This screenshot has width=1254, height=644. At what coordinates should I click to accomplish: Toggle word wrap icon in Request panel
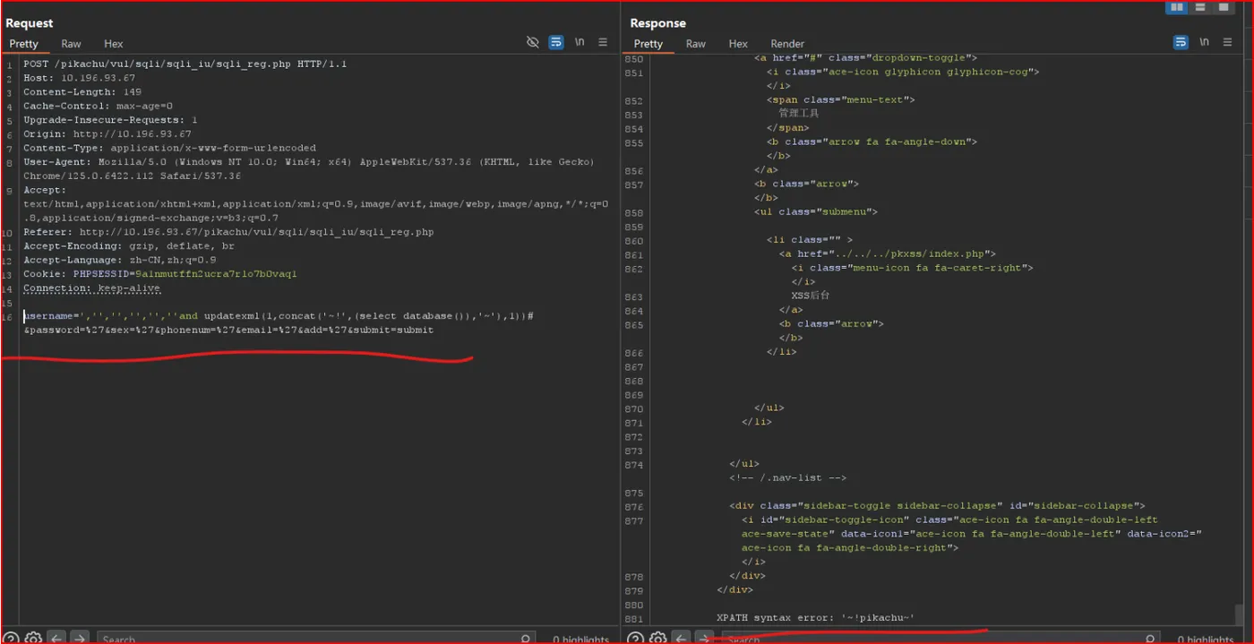click(x=556, y=42)
